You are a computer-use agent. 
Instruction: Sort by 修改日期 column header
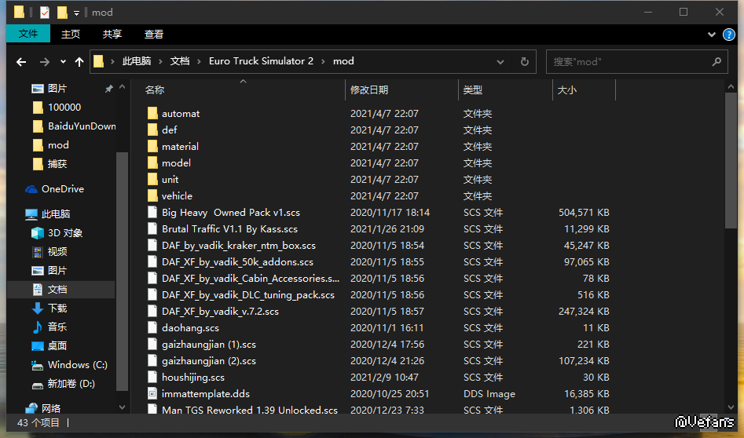pos(369,90)
